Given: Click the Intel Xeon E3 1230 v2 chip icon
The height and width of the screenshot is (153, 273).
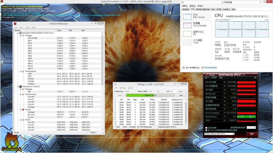Looking at the screenshot, I should pos(21,87).
